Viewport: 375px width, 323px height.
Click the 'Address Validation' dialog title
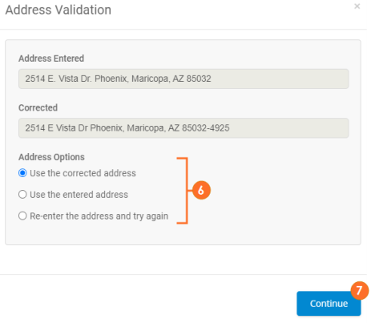tap(58, 10)
